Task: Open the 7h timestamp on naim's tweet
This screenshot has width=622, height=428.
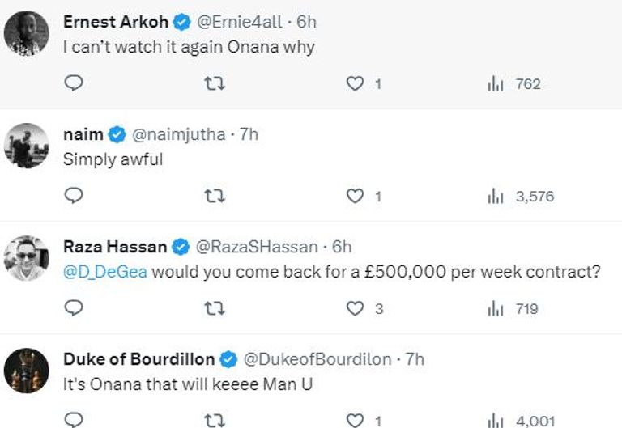Action: 249,134
